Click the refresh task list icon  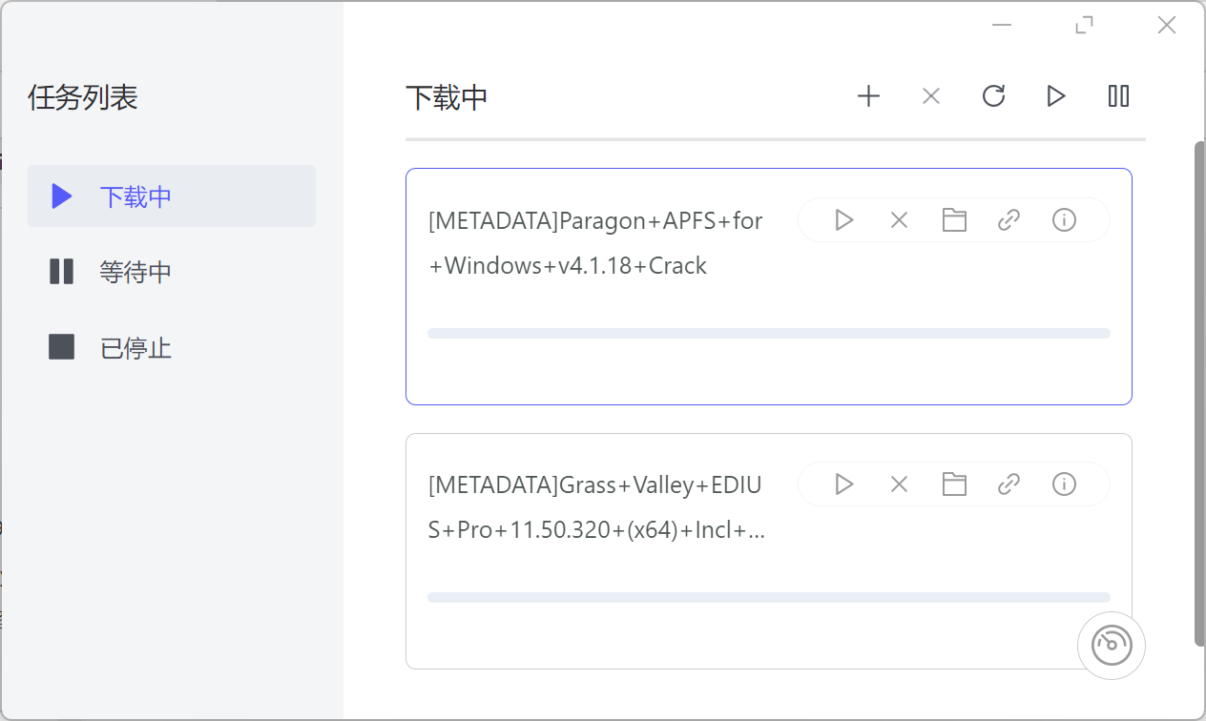(994, 96)
